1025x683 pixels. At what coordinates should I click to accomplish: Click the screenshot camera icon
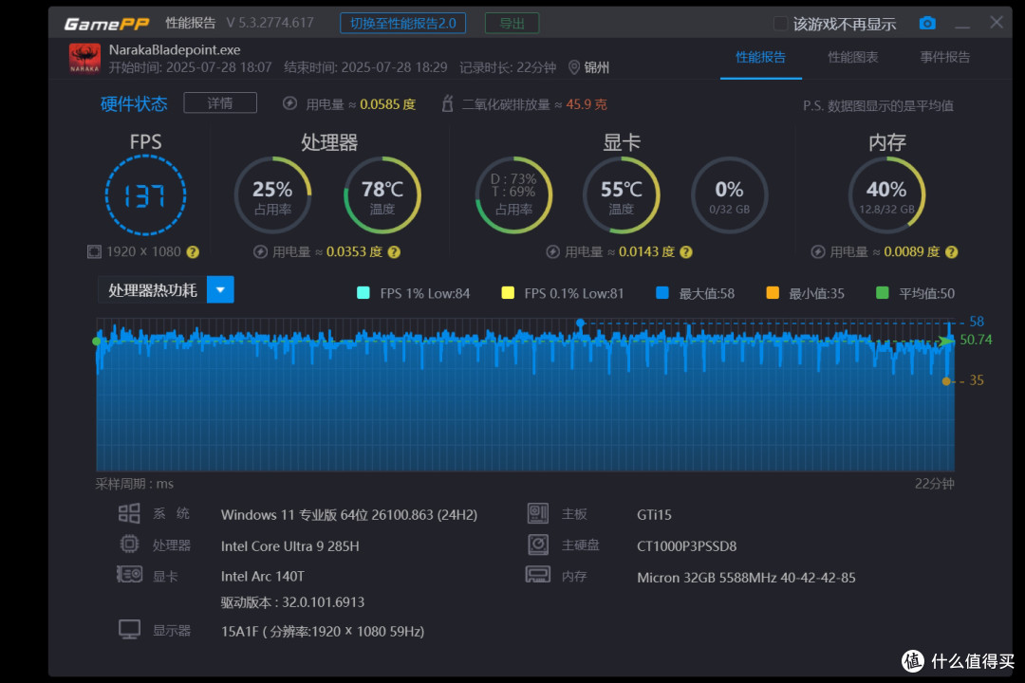[927, 24]
